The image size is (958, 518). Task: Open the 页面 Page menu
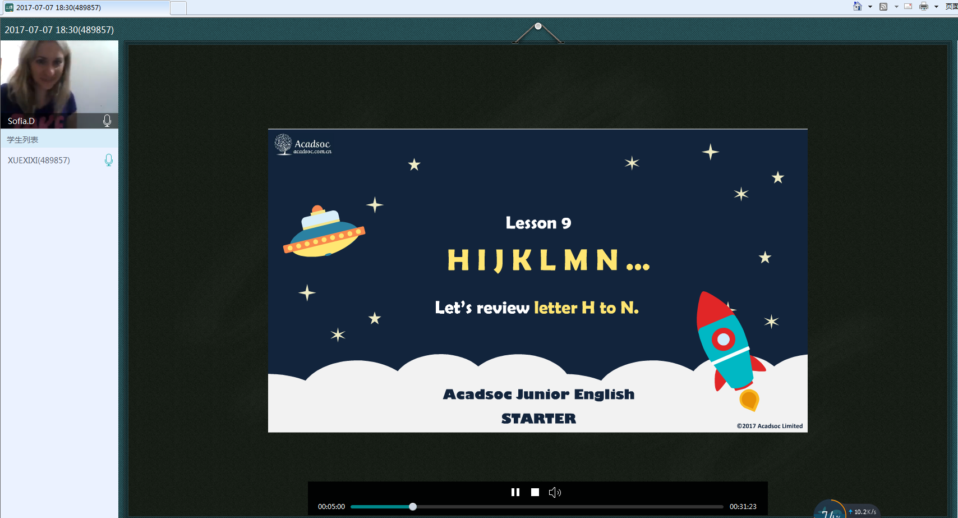(x=952, y=7)
